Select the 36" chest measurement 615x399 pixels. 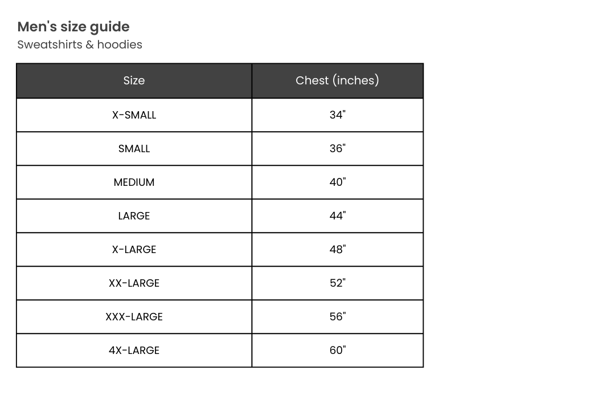click(x=337, y=149)
